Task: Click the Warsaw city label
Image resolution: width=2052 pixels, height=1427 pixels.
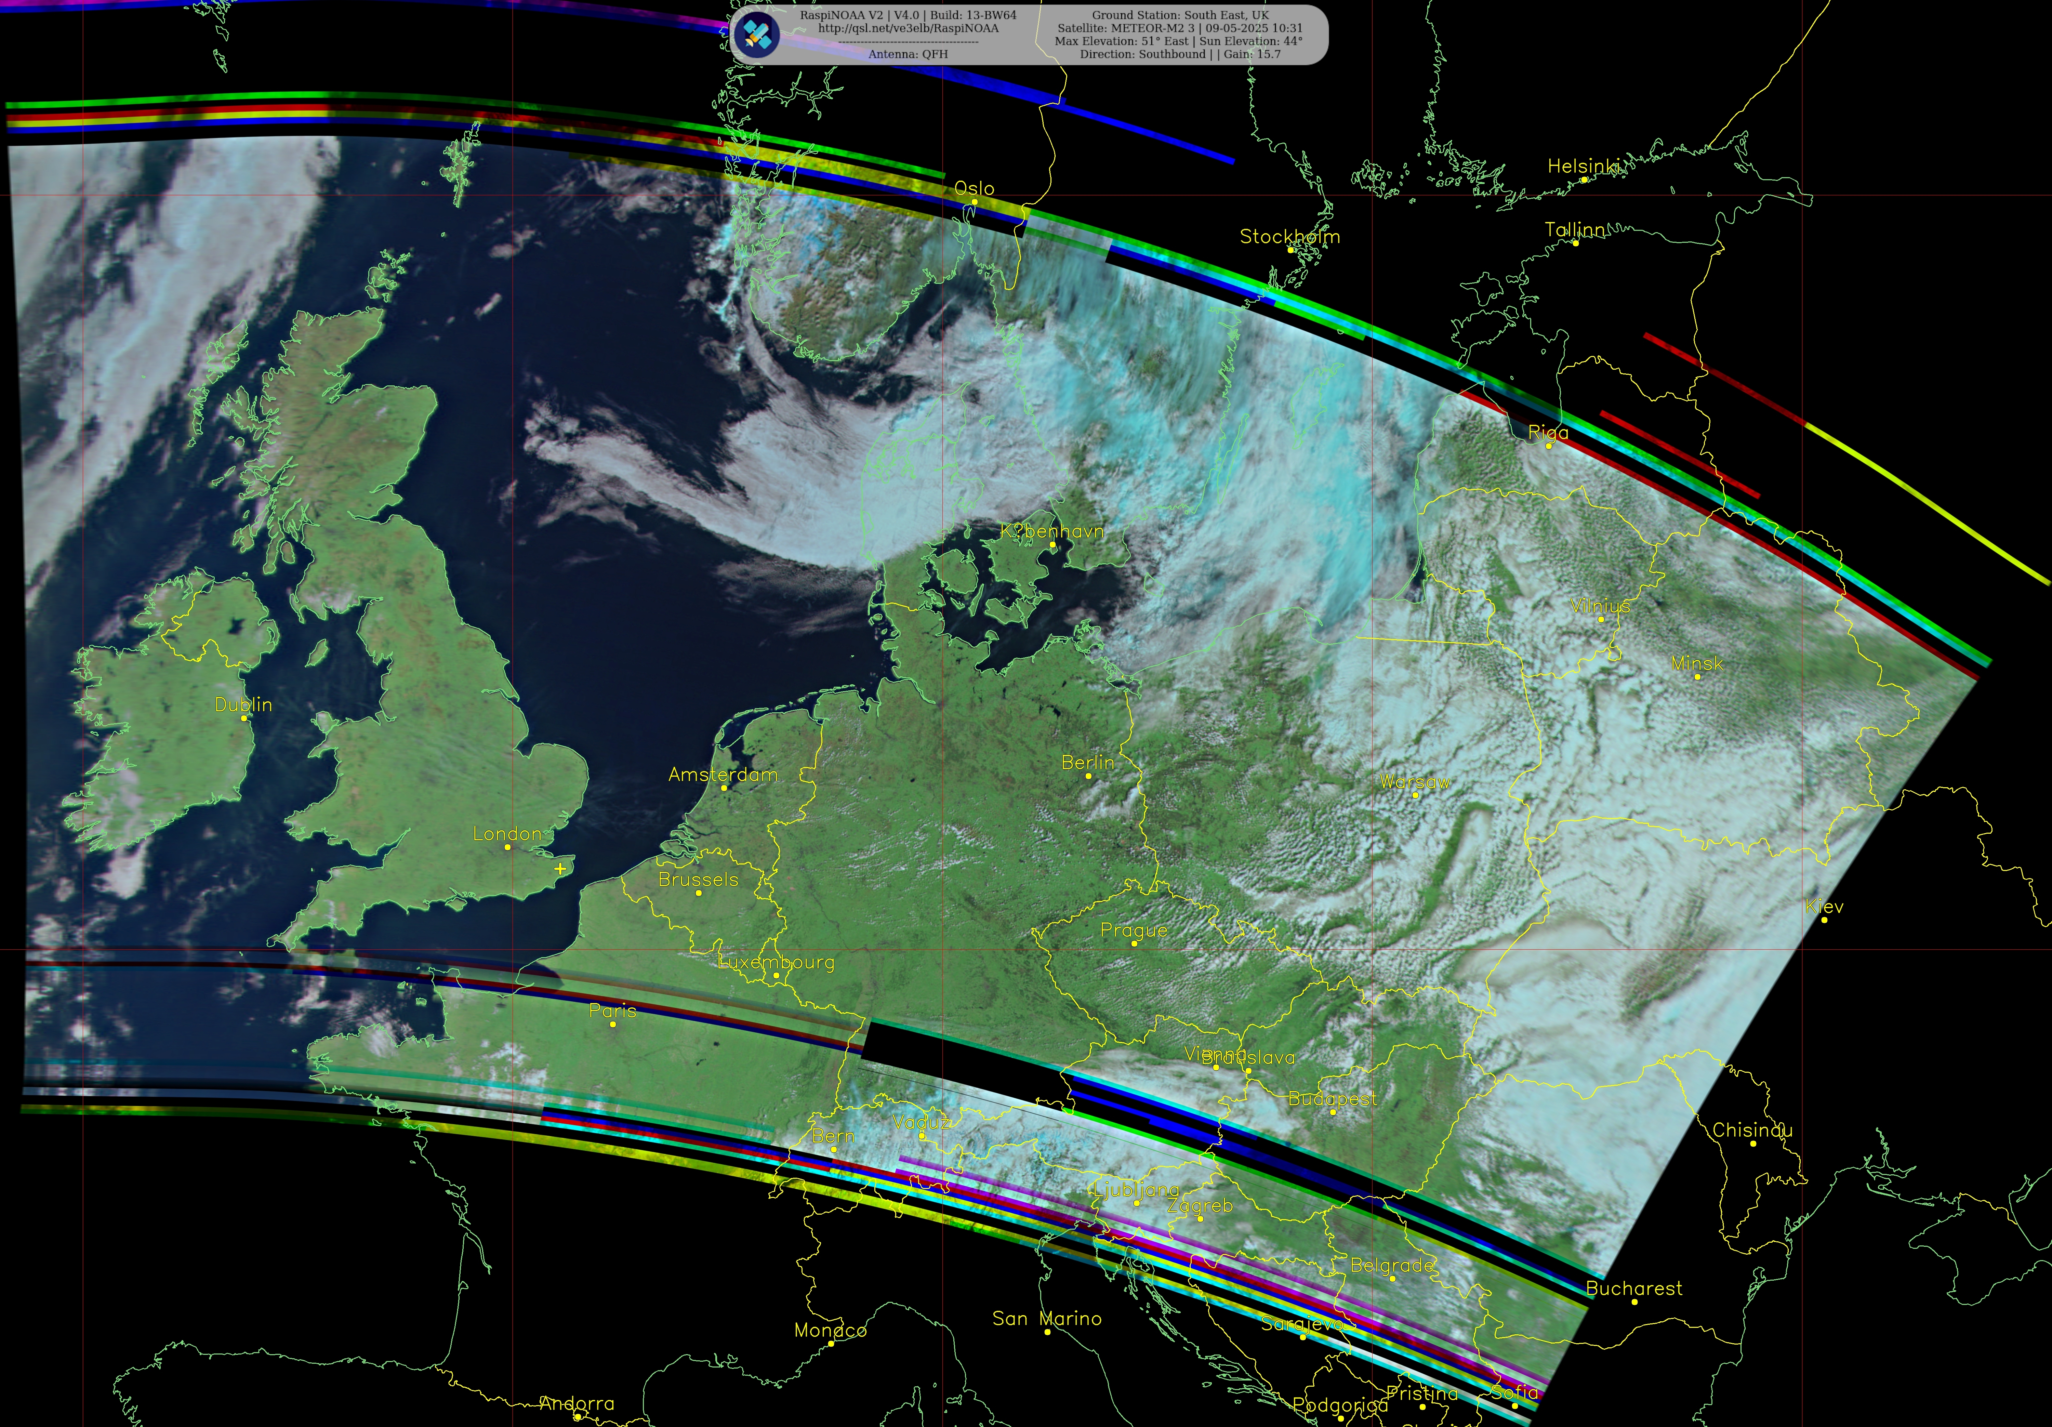Action: [1415, 782]
